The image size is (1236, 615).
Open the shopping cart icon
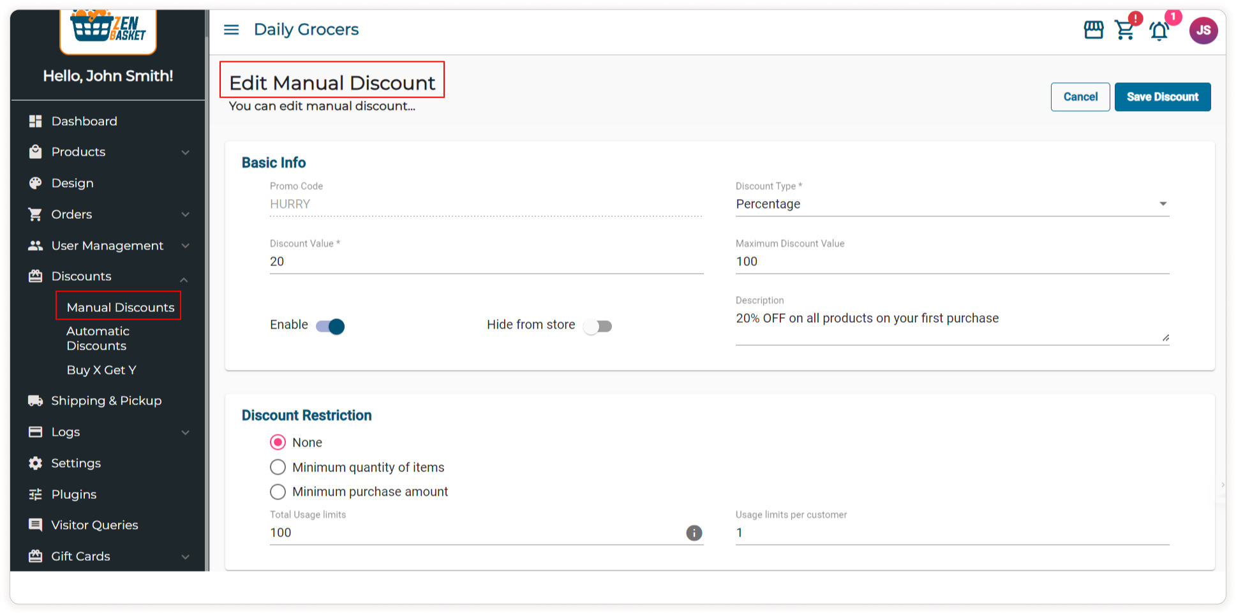click(1124, 30)
